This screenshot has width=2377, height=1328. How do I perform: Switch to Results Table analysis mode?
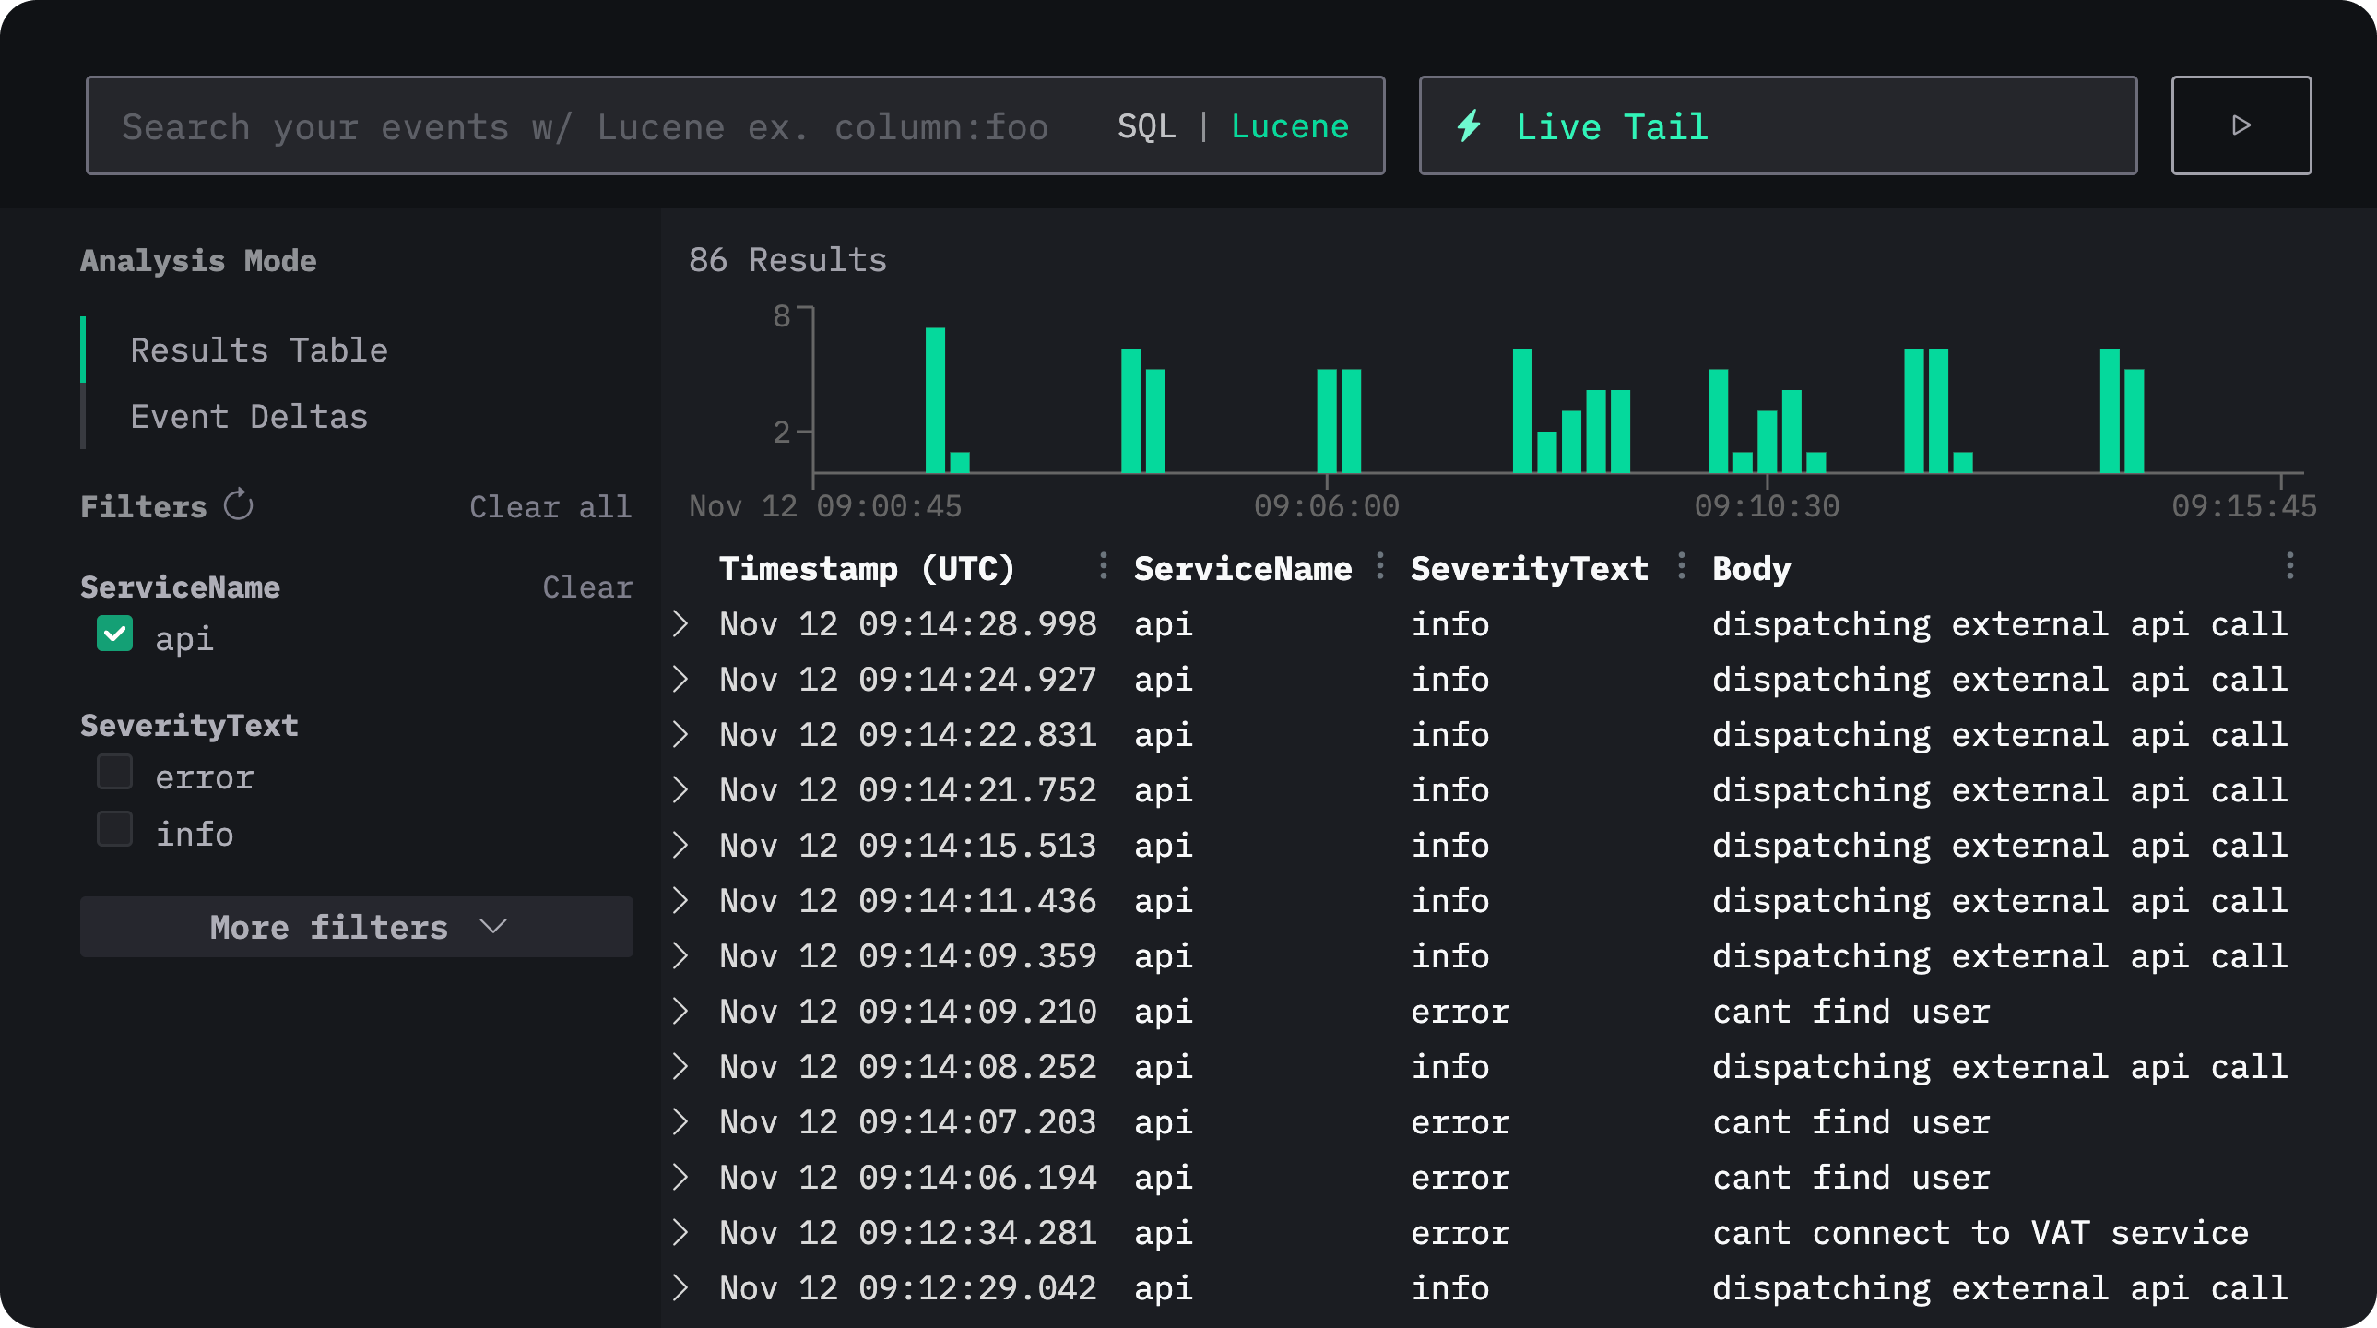(x=258, y=350)
